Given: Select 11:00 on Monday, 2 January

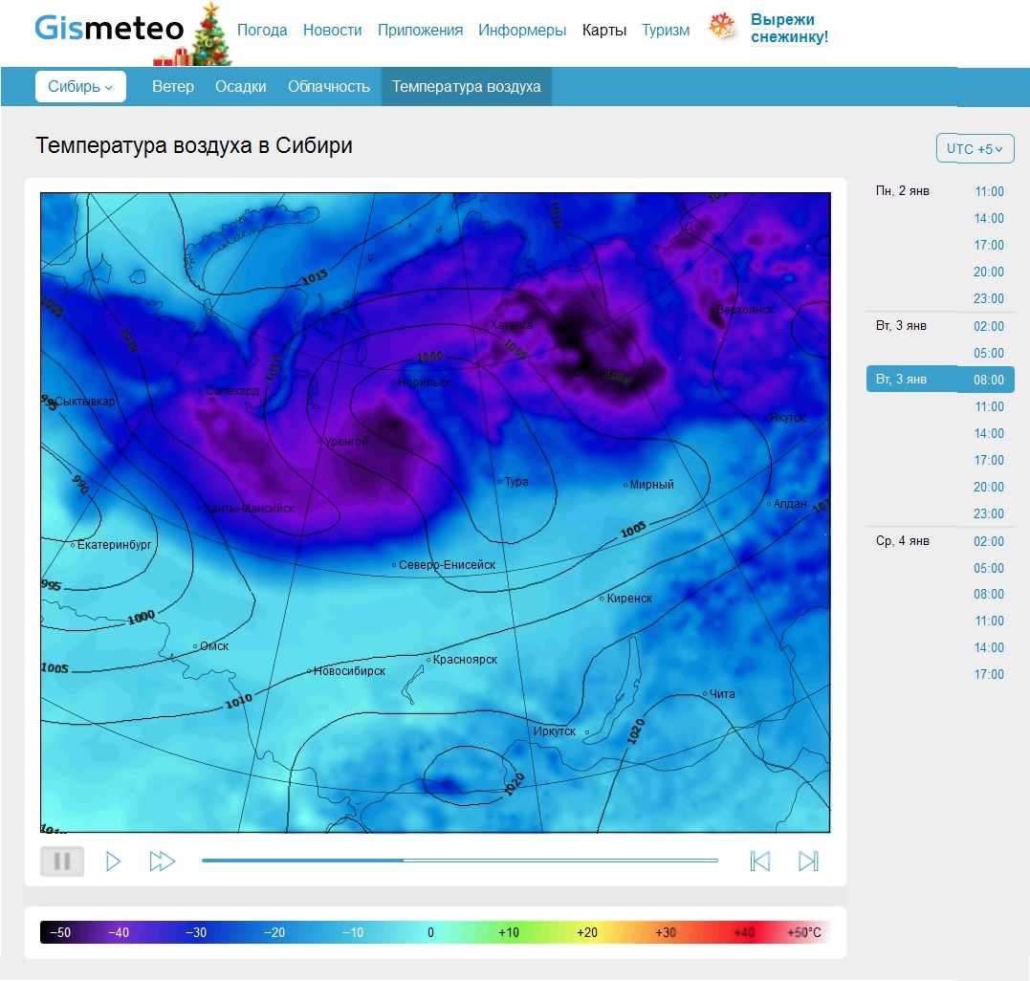Looking at the screenshot, I should click(x=989, y=191).
